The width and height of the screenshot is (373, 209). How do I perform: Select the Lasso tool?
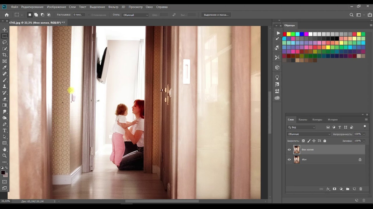click(5, 42)
